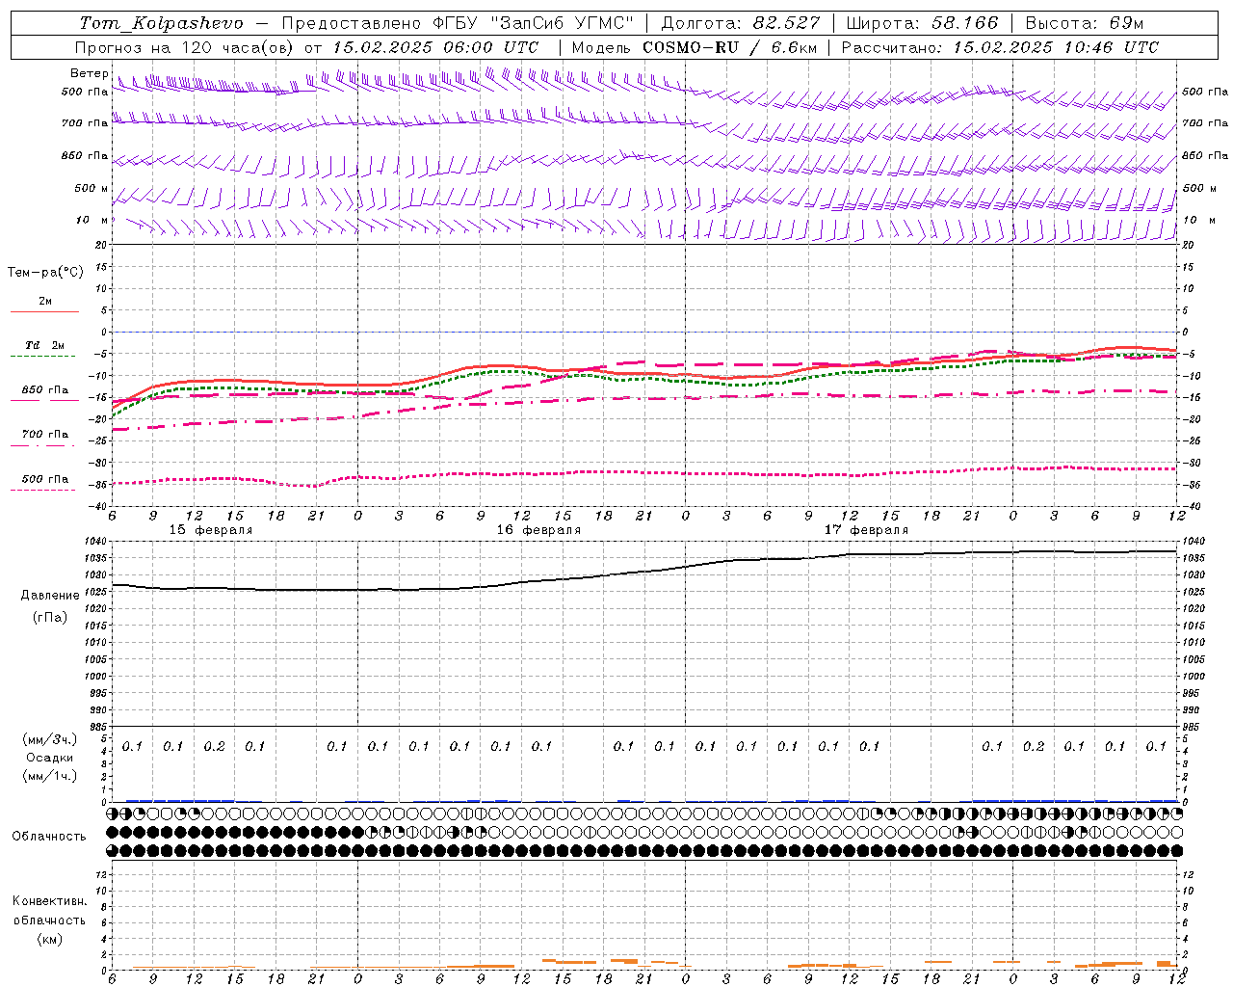
Task: Click the (мм/3ч.) precipitation unit label
Action: (50, 739)
